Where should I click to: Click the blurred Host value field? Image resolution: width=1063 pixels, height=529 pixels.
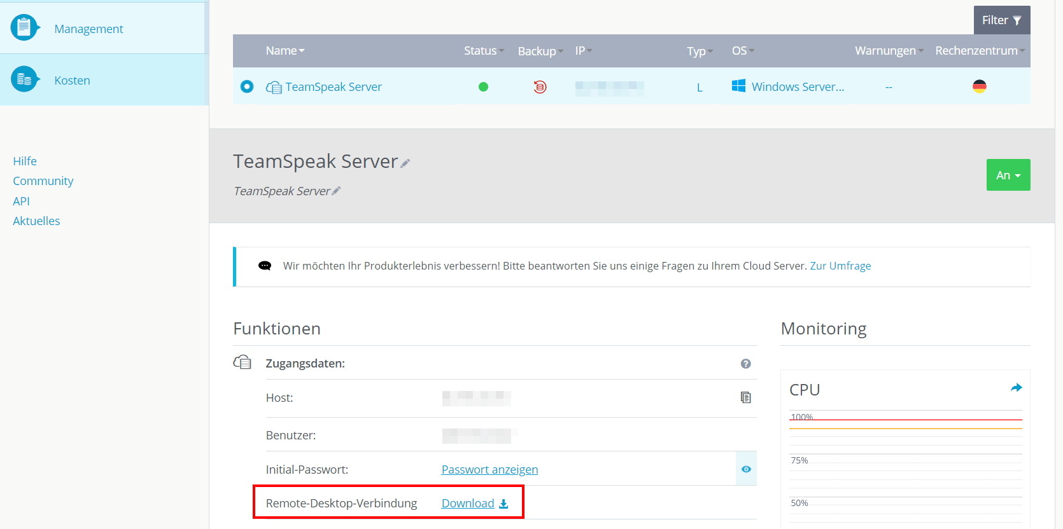477,398
